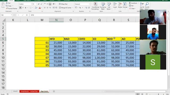Toggle Bold formatting
Image resolution: width=170 pixels, height=95 pixels.
click(x=20, y=8)
